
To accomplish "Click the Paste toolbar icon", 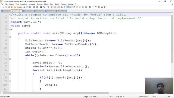I will tap(30, 7).
